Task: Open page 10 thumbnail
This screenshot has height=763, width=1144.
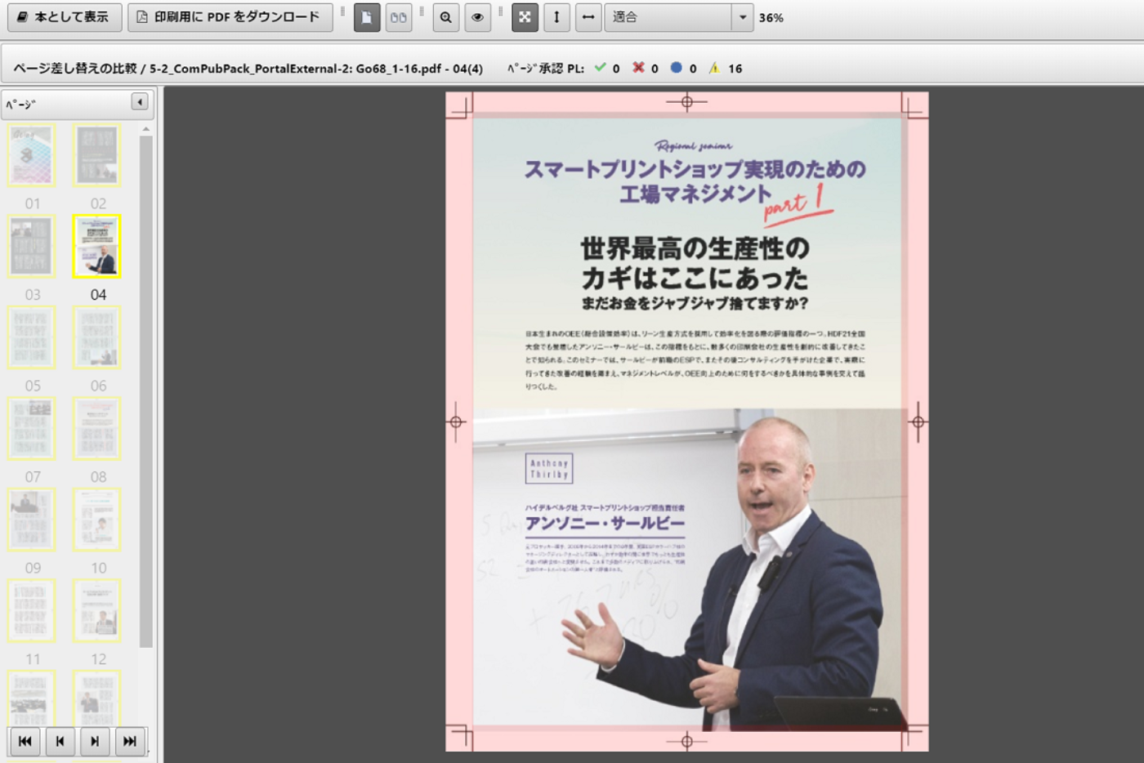Action: tap(97, 520)
